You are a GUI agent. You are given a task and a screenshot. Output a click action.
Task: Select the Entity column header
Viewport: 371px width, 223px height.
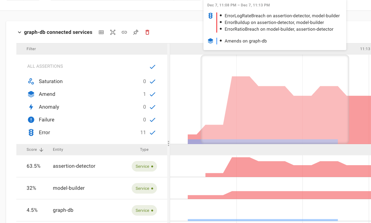[x=58, y=149]
